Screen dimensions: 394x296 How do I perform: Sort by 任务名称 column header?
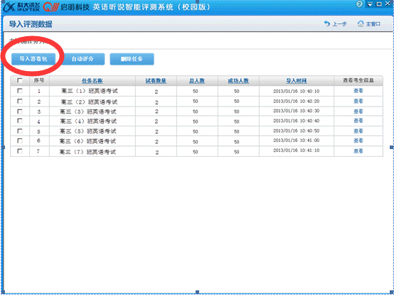click(92, 81)
